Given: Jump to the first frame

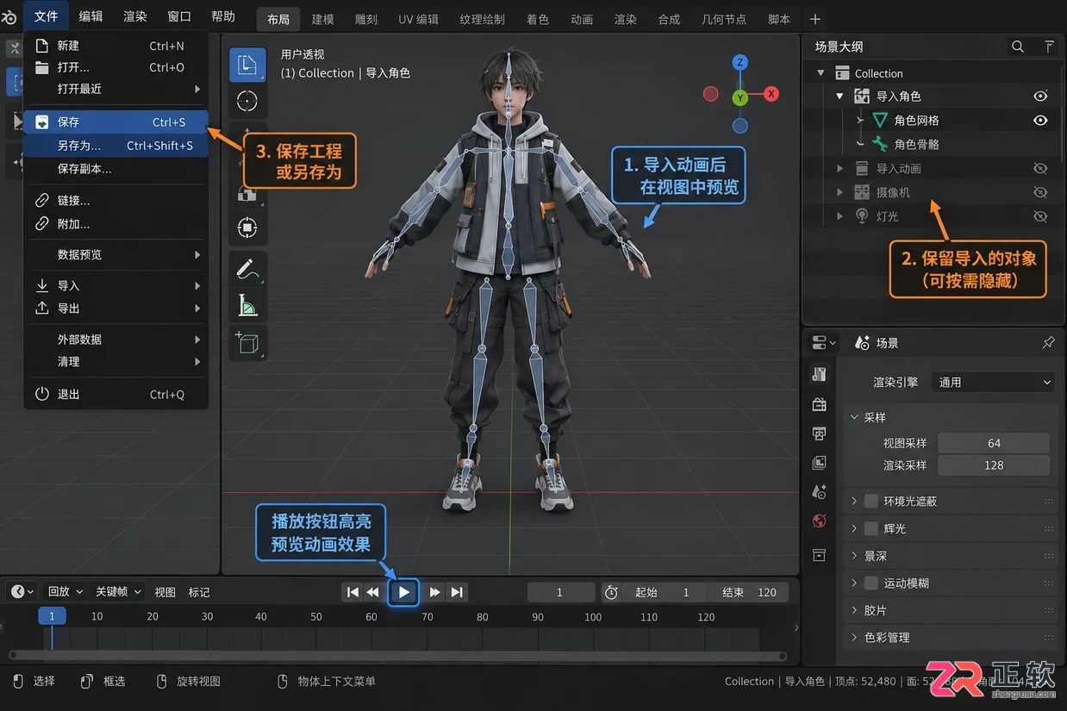Looking at the screenshot, I should [x=352, y=592].
